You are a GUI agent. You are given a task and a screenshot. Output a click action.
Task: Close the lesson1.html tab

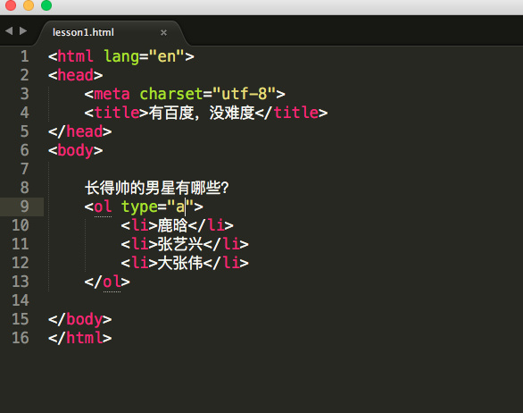(163, 33)
